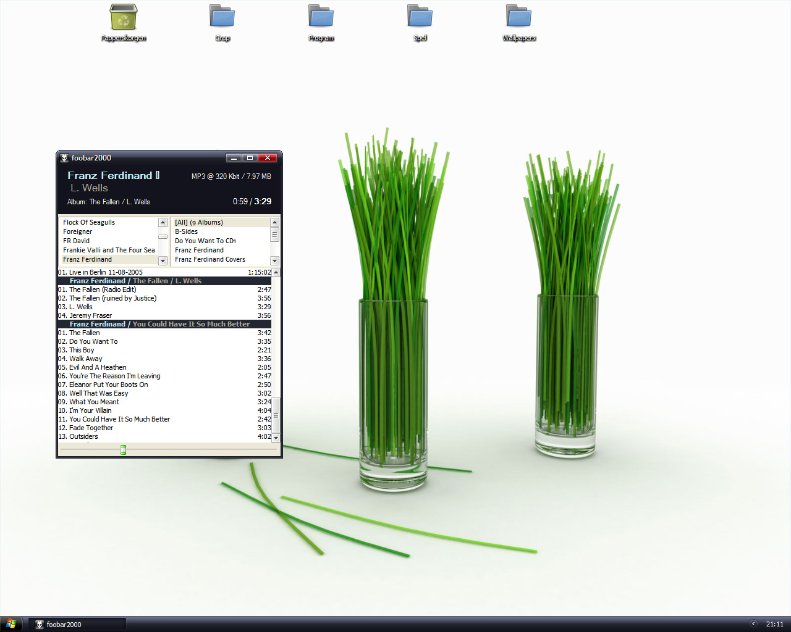Select Foreigner in the artist list

[78, 232]
